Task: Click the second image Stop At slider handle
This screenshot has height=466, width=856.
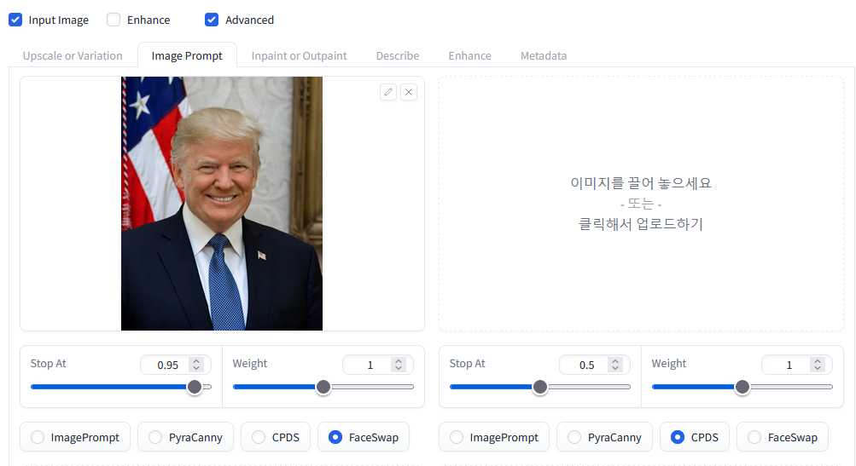Action: (x=540, y=387)
